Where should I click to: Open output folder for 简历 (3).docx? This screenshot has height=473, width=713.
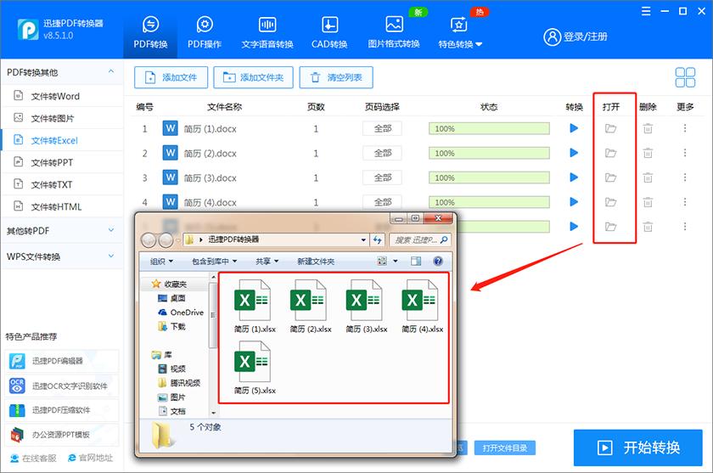(610, 177)
